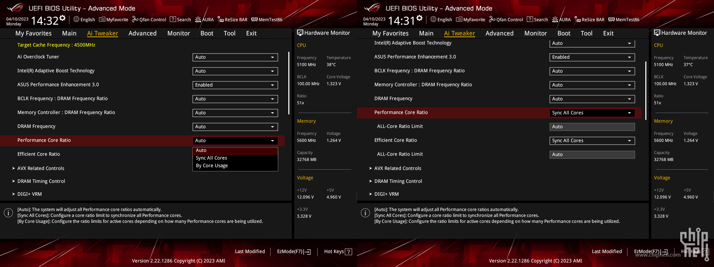Click Hardware Monitor icon in left BIOS

[x=300, y=33]
